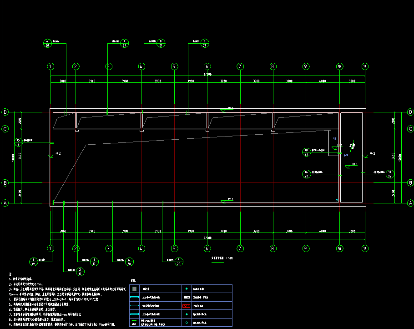Click the gray hatch swatch in legend table
The height and width of the screenshot is (329, 414).
point(134,289)
